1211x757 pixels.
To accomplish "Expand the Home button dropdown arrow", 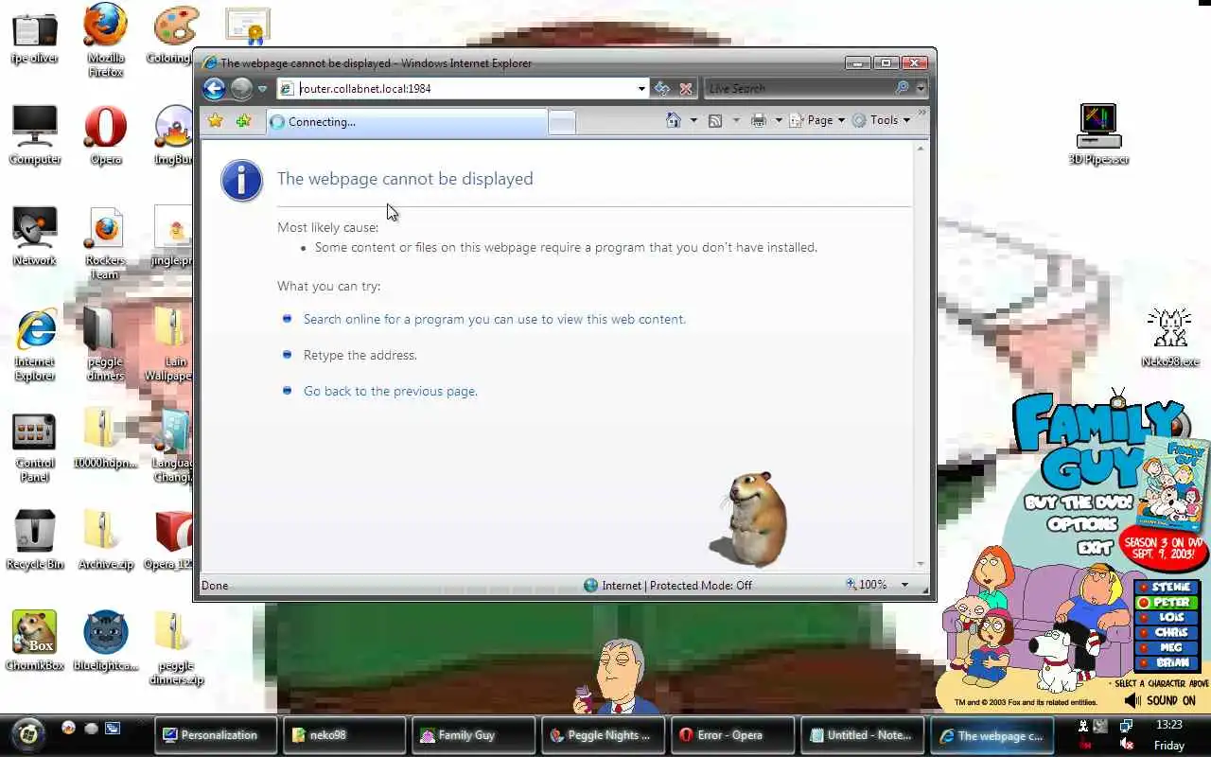I will [693, 120].
